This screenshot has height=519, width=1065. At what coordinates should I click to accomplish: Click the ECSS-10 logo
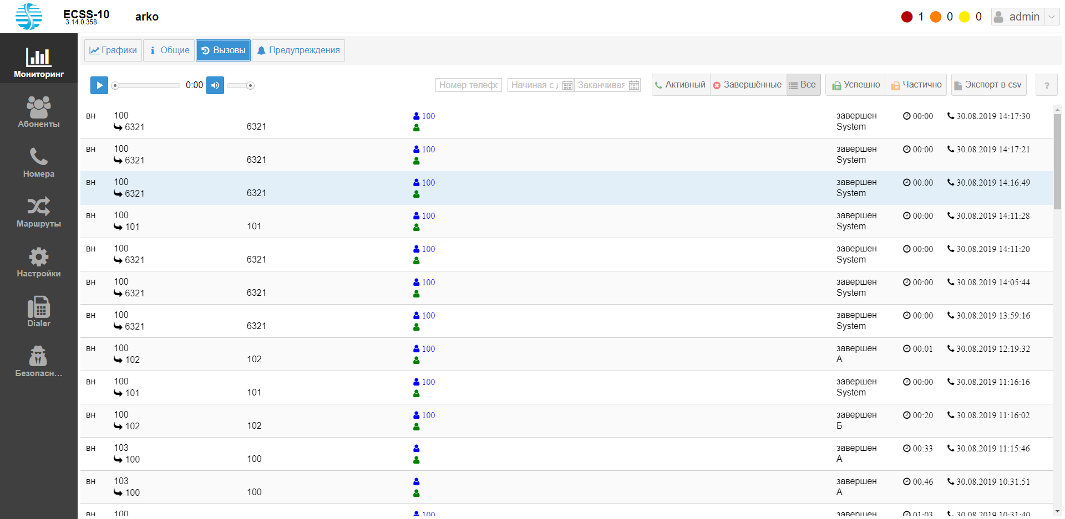(29, 17)
